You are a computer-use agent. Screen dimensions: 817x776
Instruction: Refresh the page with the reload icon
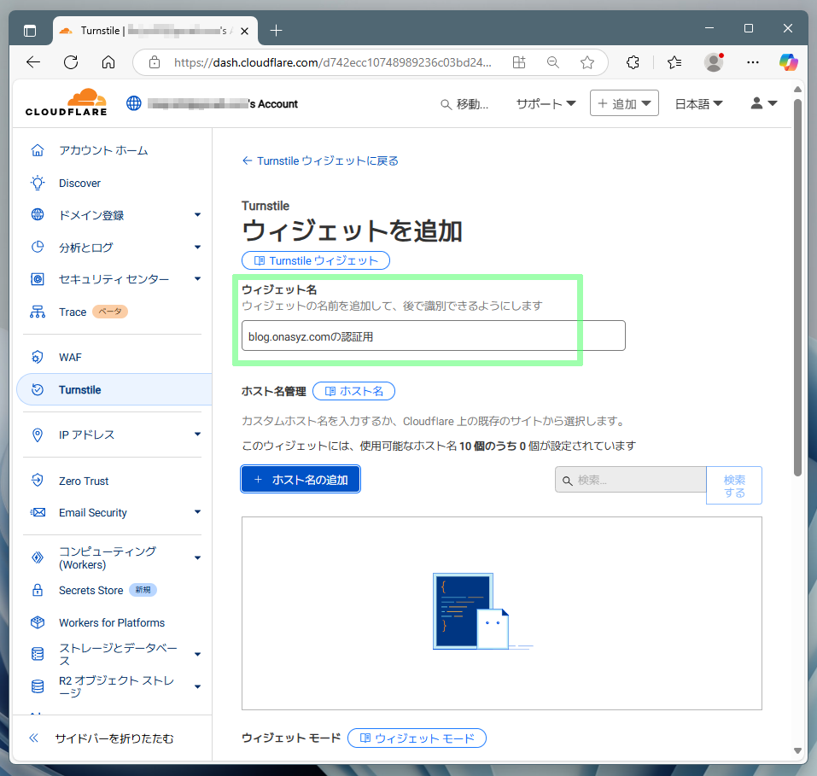(71, 62)
